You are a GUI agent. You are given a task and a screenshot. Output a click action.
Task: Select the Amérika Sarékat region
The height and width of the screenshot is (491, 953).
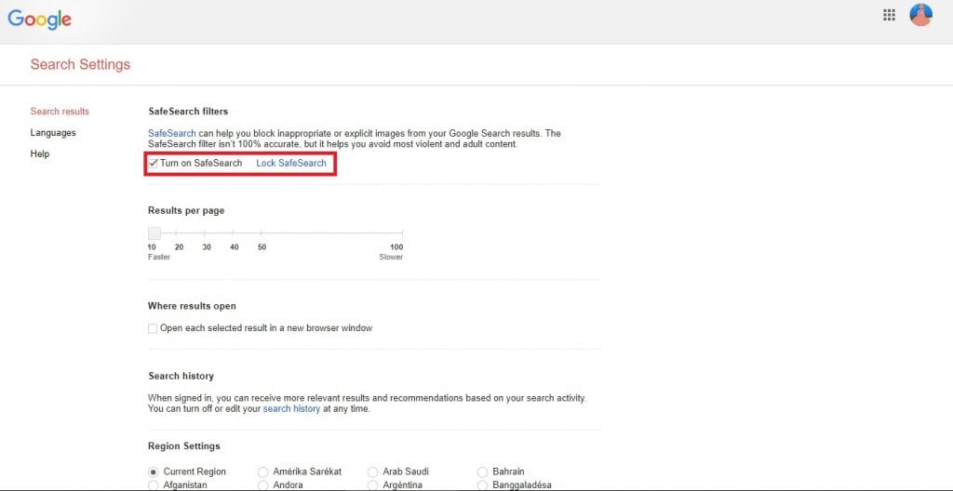262,471
